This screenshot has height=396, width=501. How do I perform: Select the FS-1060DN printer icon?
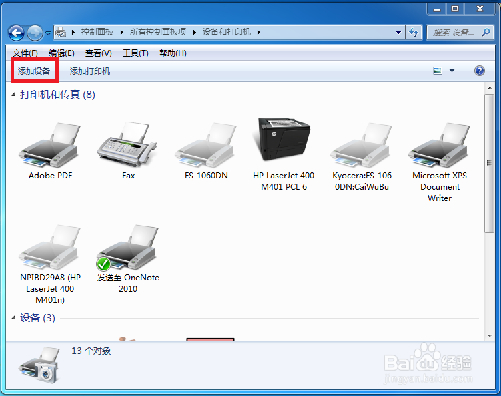205,145
